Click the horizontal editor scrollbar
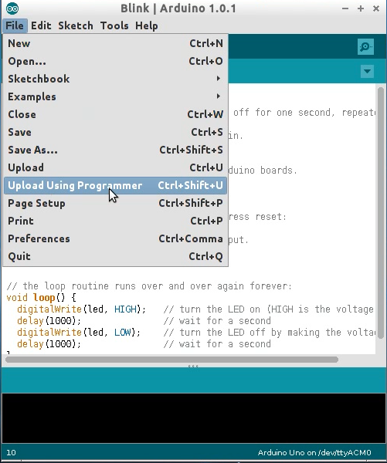The image size is (387, 463). point(171,360)
